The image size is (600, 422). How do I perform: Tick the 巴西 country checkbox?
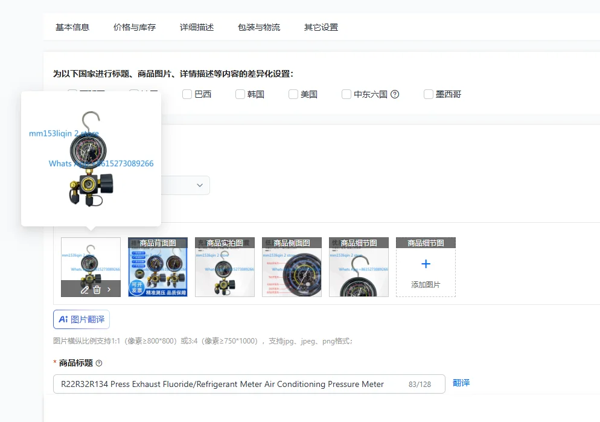[187, 94]
